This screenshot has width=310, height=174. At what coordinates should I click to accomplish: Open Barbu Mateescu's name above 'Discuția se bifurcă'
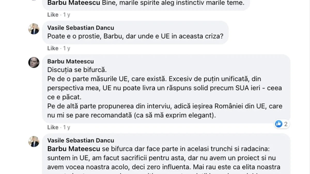coord(71,61)
